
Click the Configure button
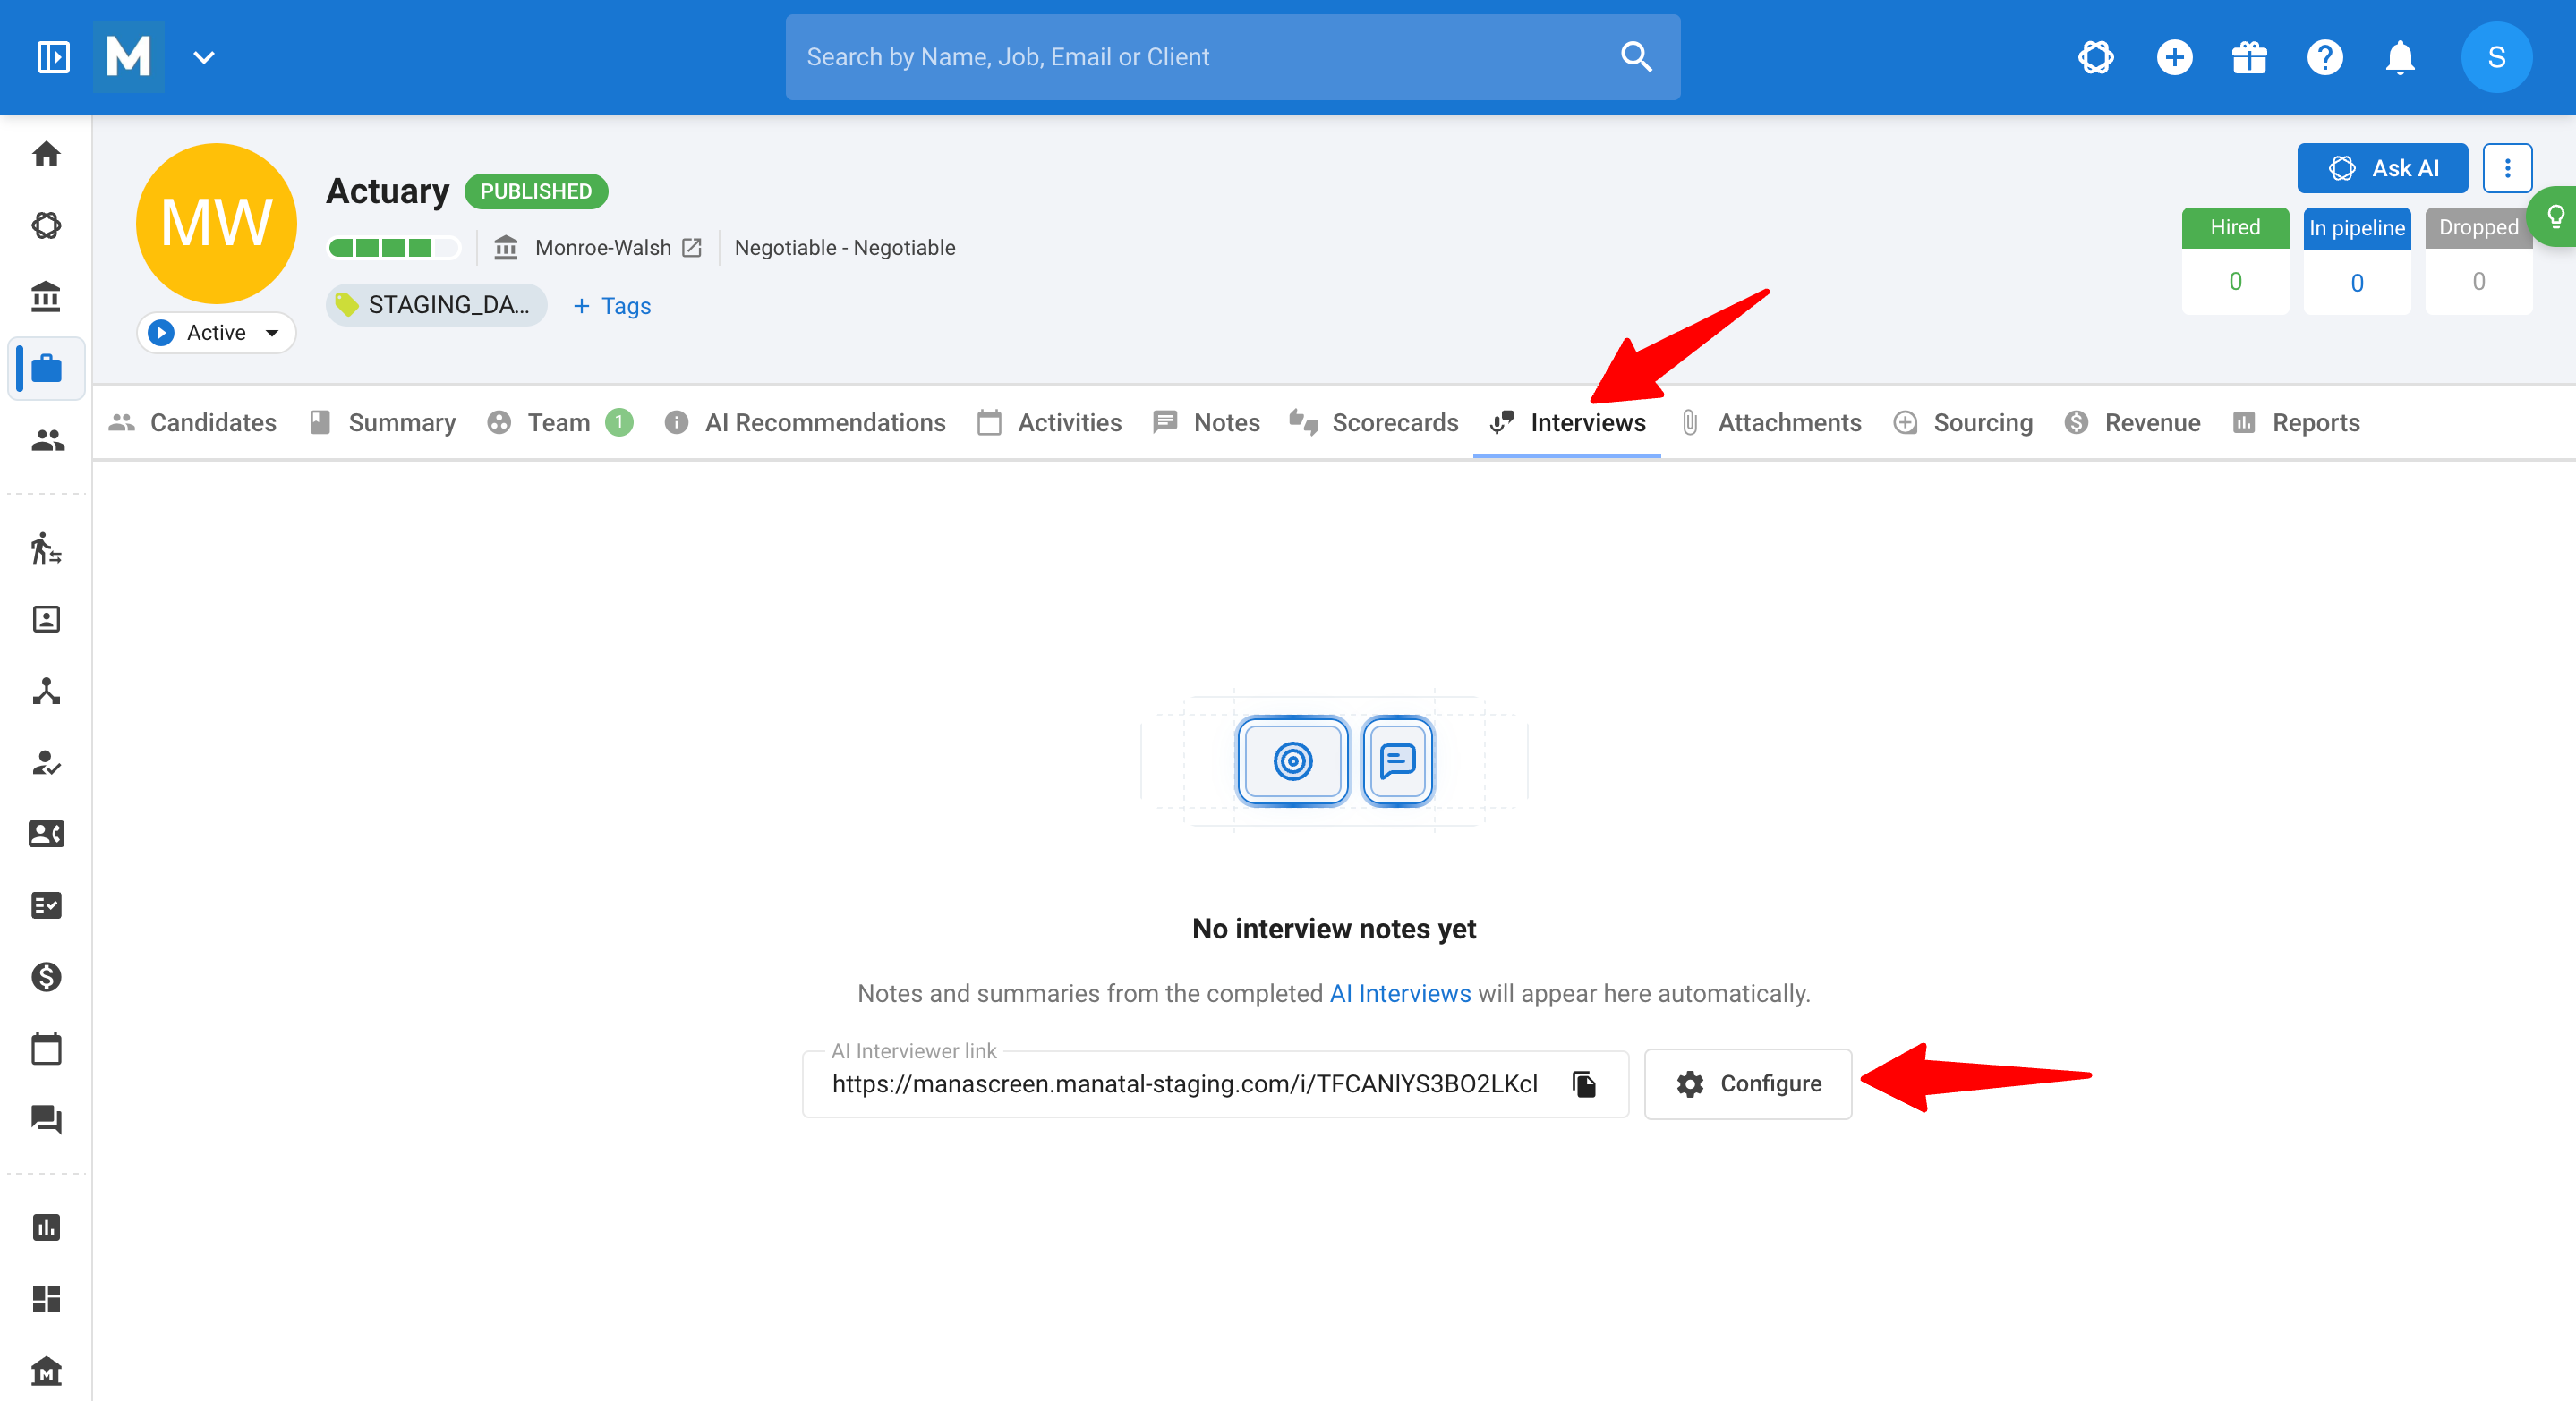1748,1083
